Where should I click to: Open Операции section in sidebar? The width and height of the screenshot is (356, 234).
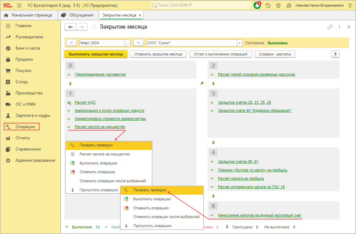point(25,127)
